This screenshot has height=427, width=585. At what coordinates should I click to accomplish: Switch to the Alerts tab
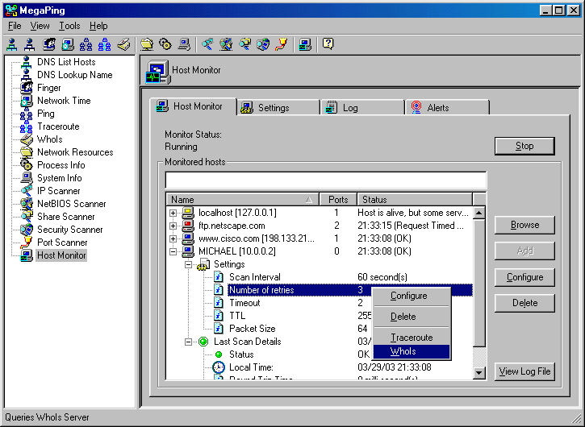[448, 108]
